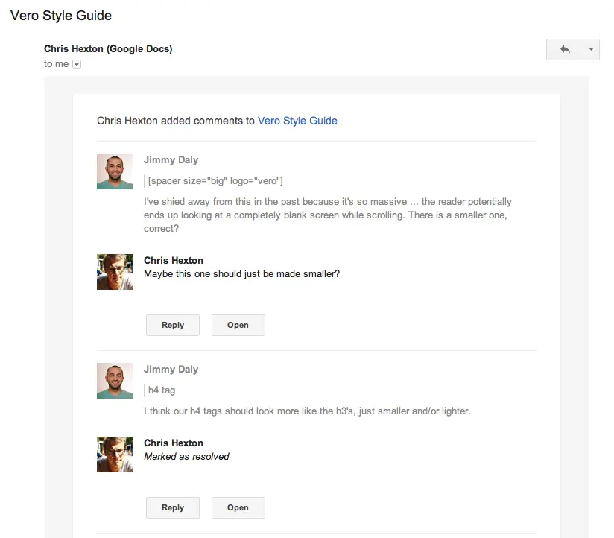This screenshot has width=614, height=538.
Task: Click Chris Hexton's name above Maybe this comment
Action: pos(173,260)
